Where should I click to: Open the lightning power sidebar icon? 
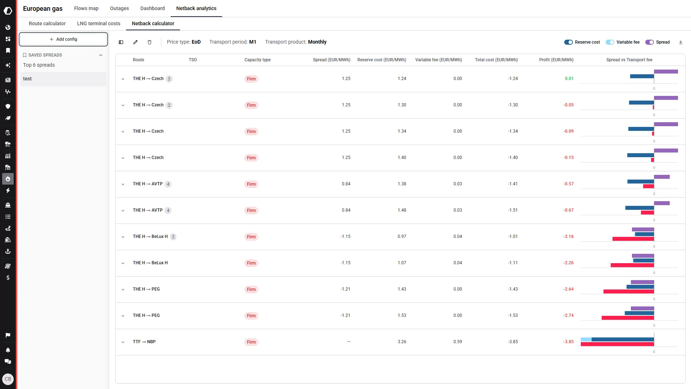tap(8, 190)
